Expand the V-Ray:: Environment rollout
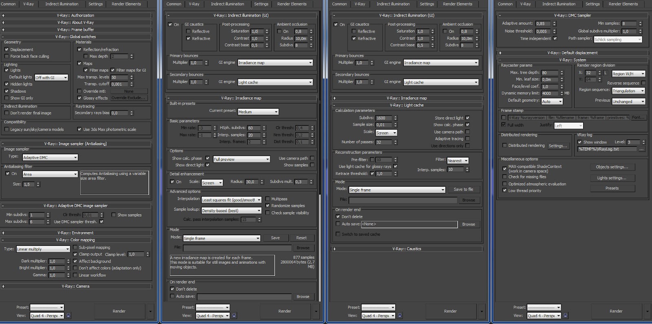Image resolution: width=652 pixels, height=324 pixels. coord(76,233)
